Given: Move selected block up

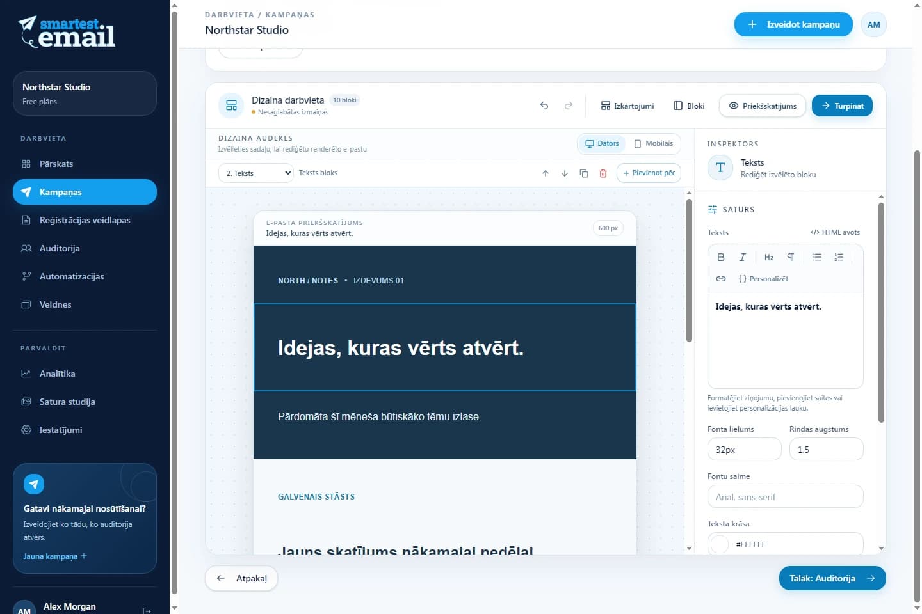Looking at the screenshot, I should pyautogui.click(x=546, y=173).
